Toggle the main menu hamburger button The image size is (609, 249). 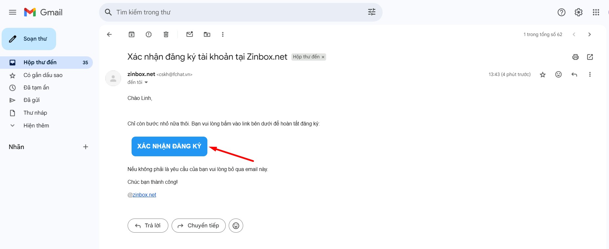12,12
